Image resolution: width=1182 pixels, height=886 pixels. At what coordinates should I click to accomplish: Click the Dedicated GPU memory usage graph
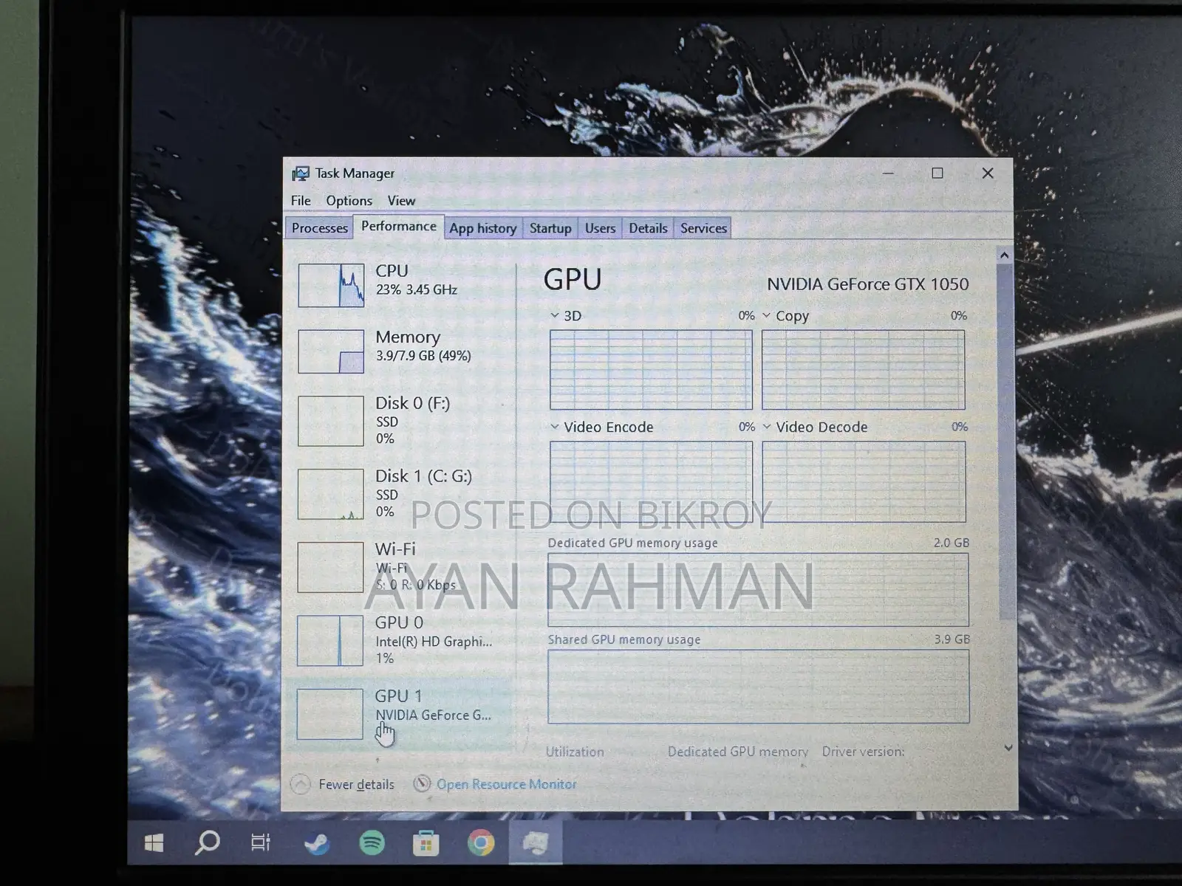click(758, 589)
